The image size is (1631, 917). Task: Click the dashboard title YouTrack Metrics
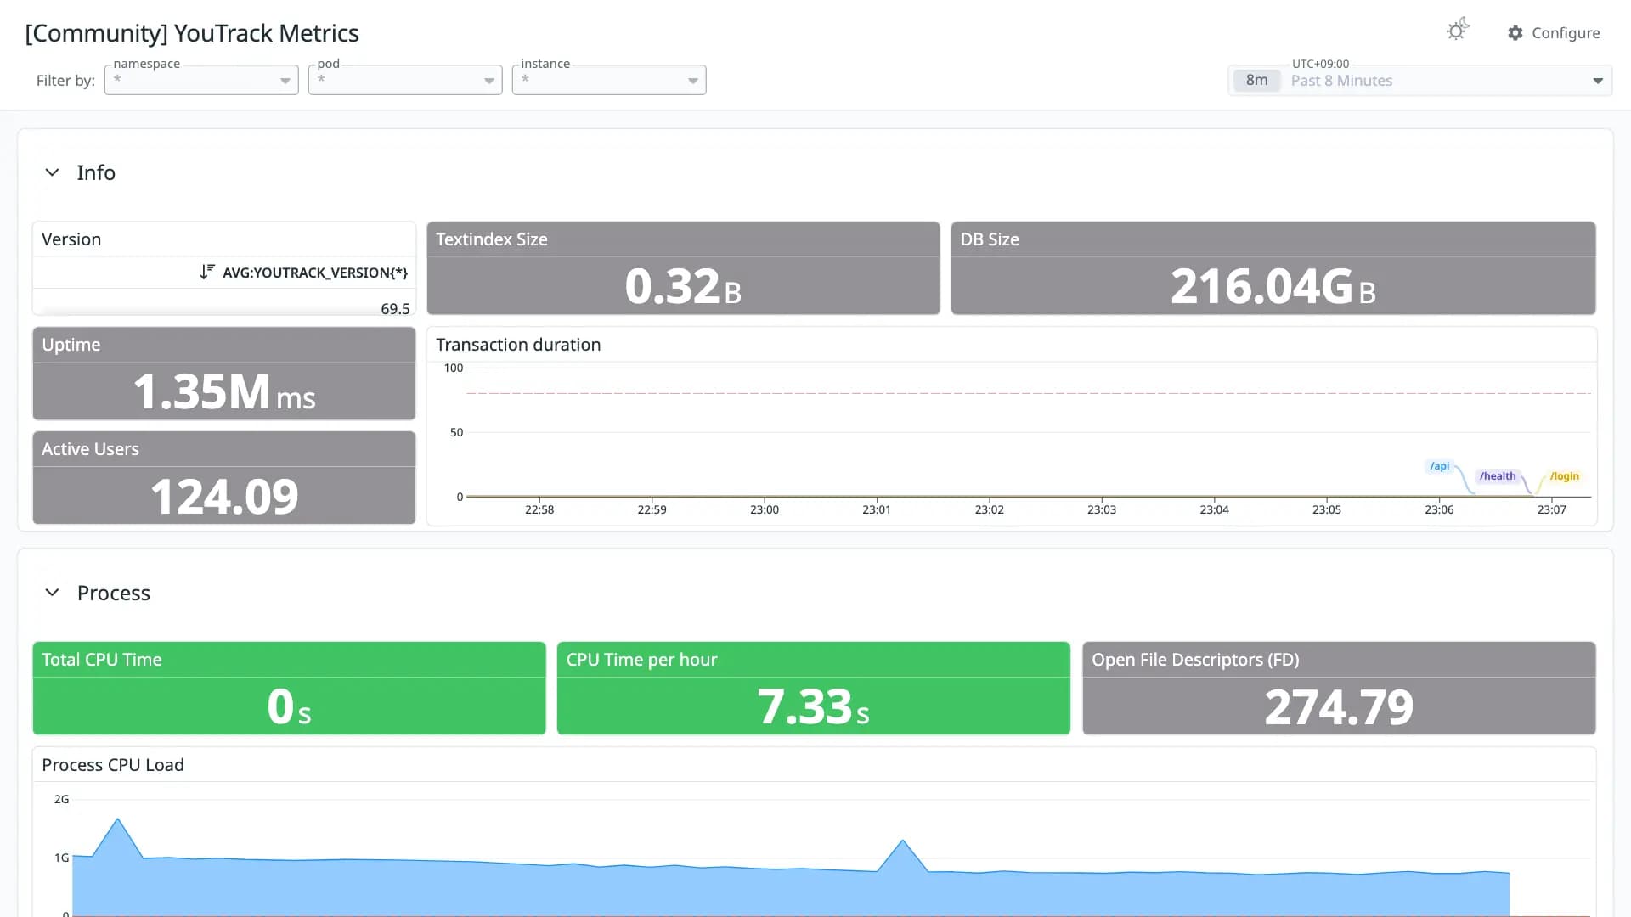[x=192, y=33]
